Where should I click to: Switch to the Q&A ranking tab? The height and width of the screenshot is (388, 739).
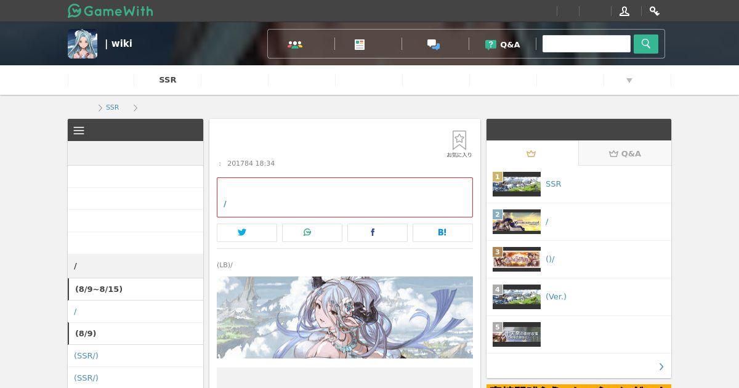point(625,153)
